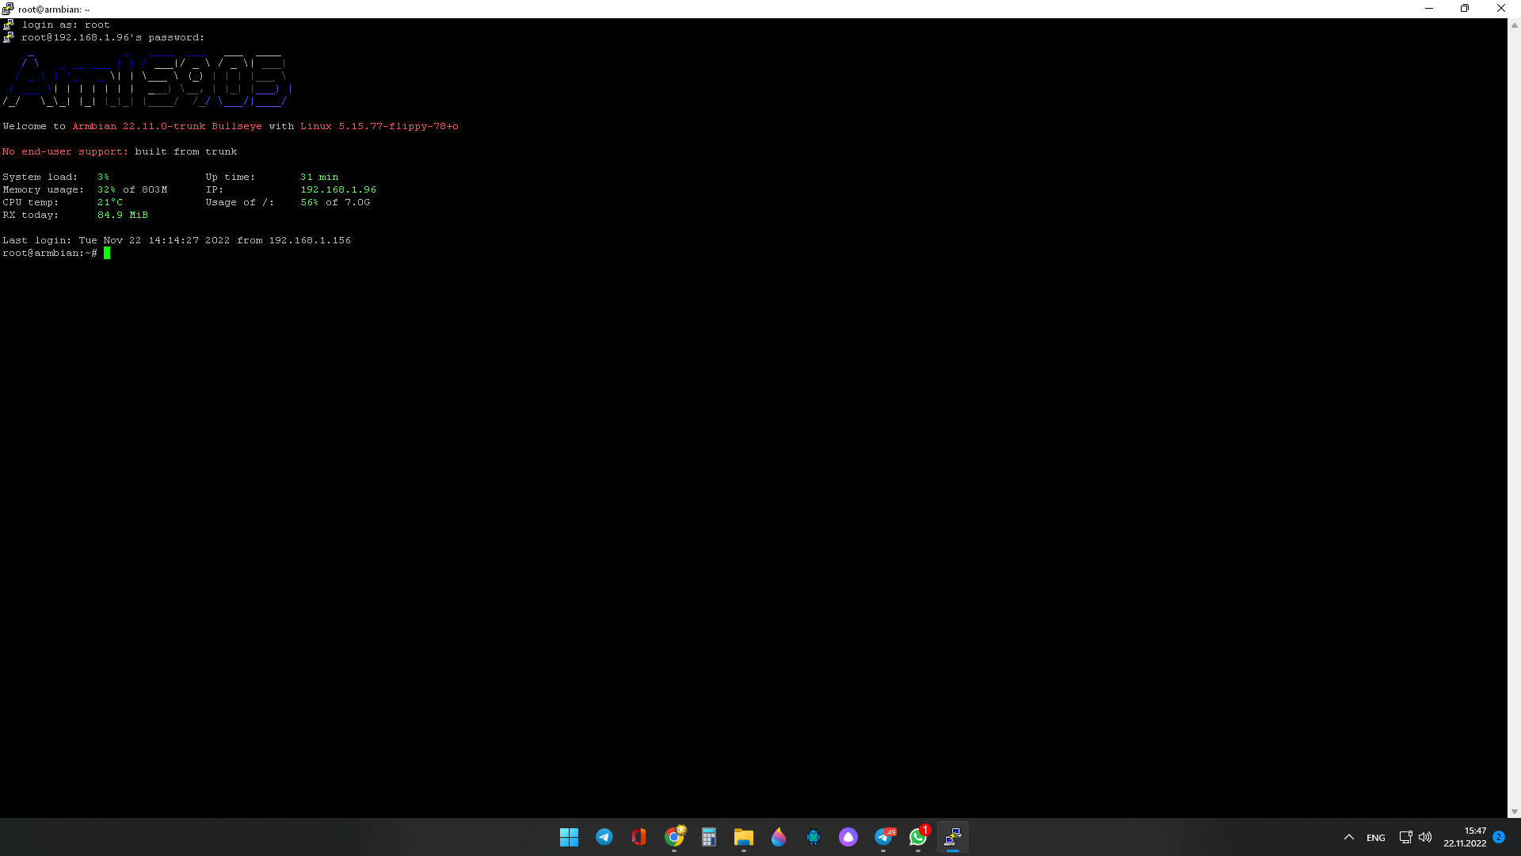Screen dimensions: 1521x856
Task: Expand hidden system tray icons
Action: tap(1349, 837)
